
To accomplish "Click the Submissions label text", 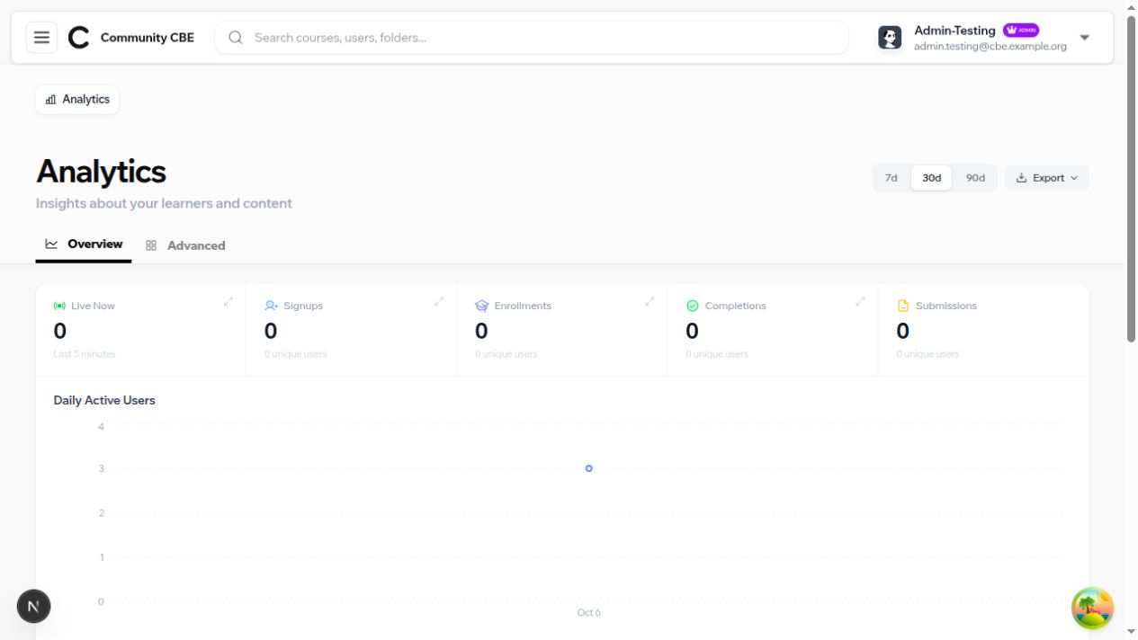I will point(946,306).
